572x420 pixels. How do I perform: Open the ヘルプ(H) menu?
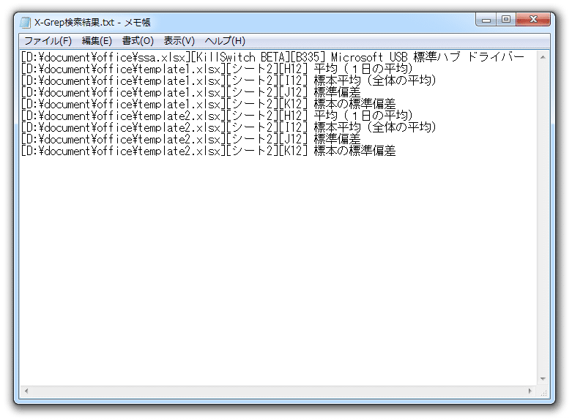225,41
